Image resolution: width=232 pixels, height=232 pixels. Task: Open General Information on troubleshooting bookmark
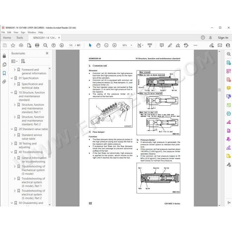pos(34,160)
